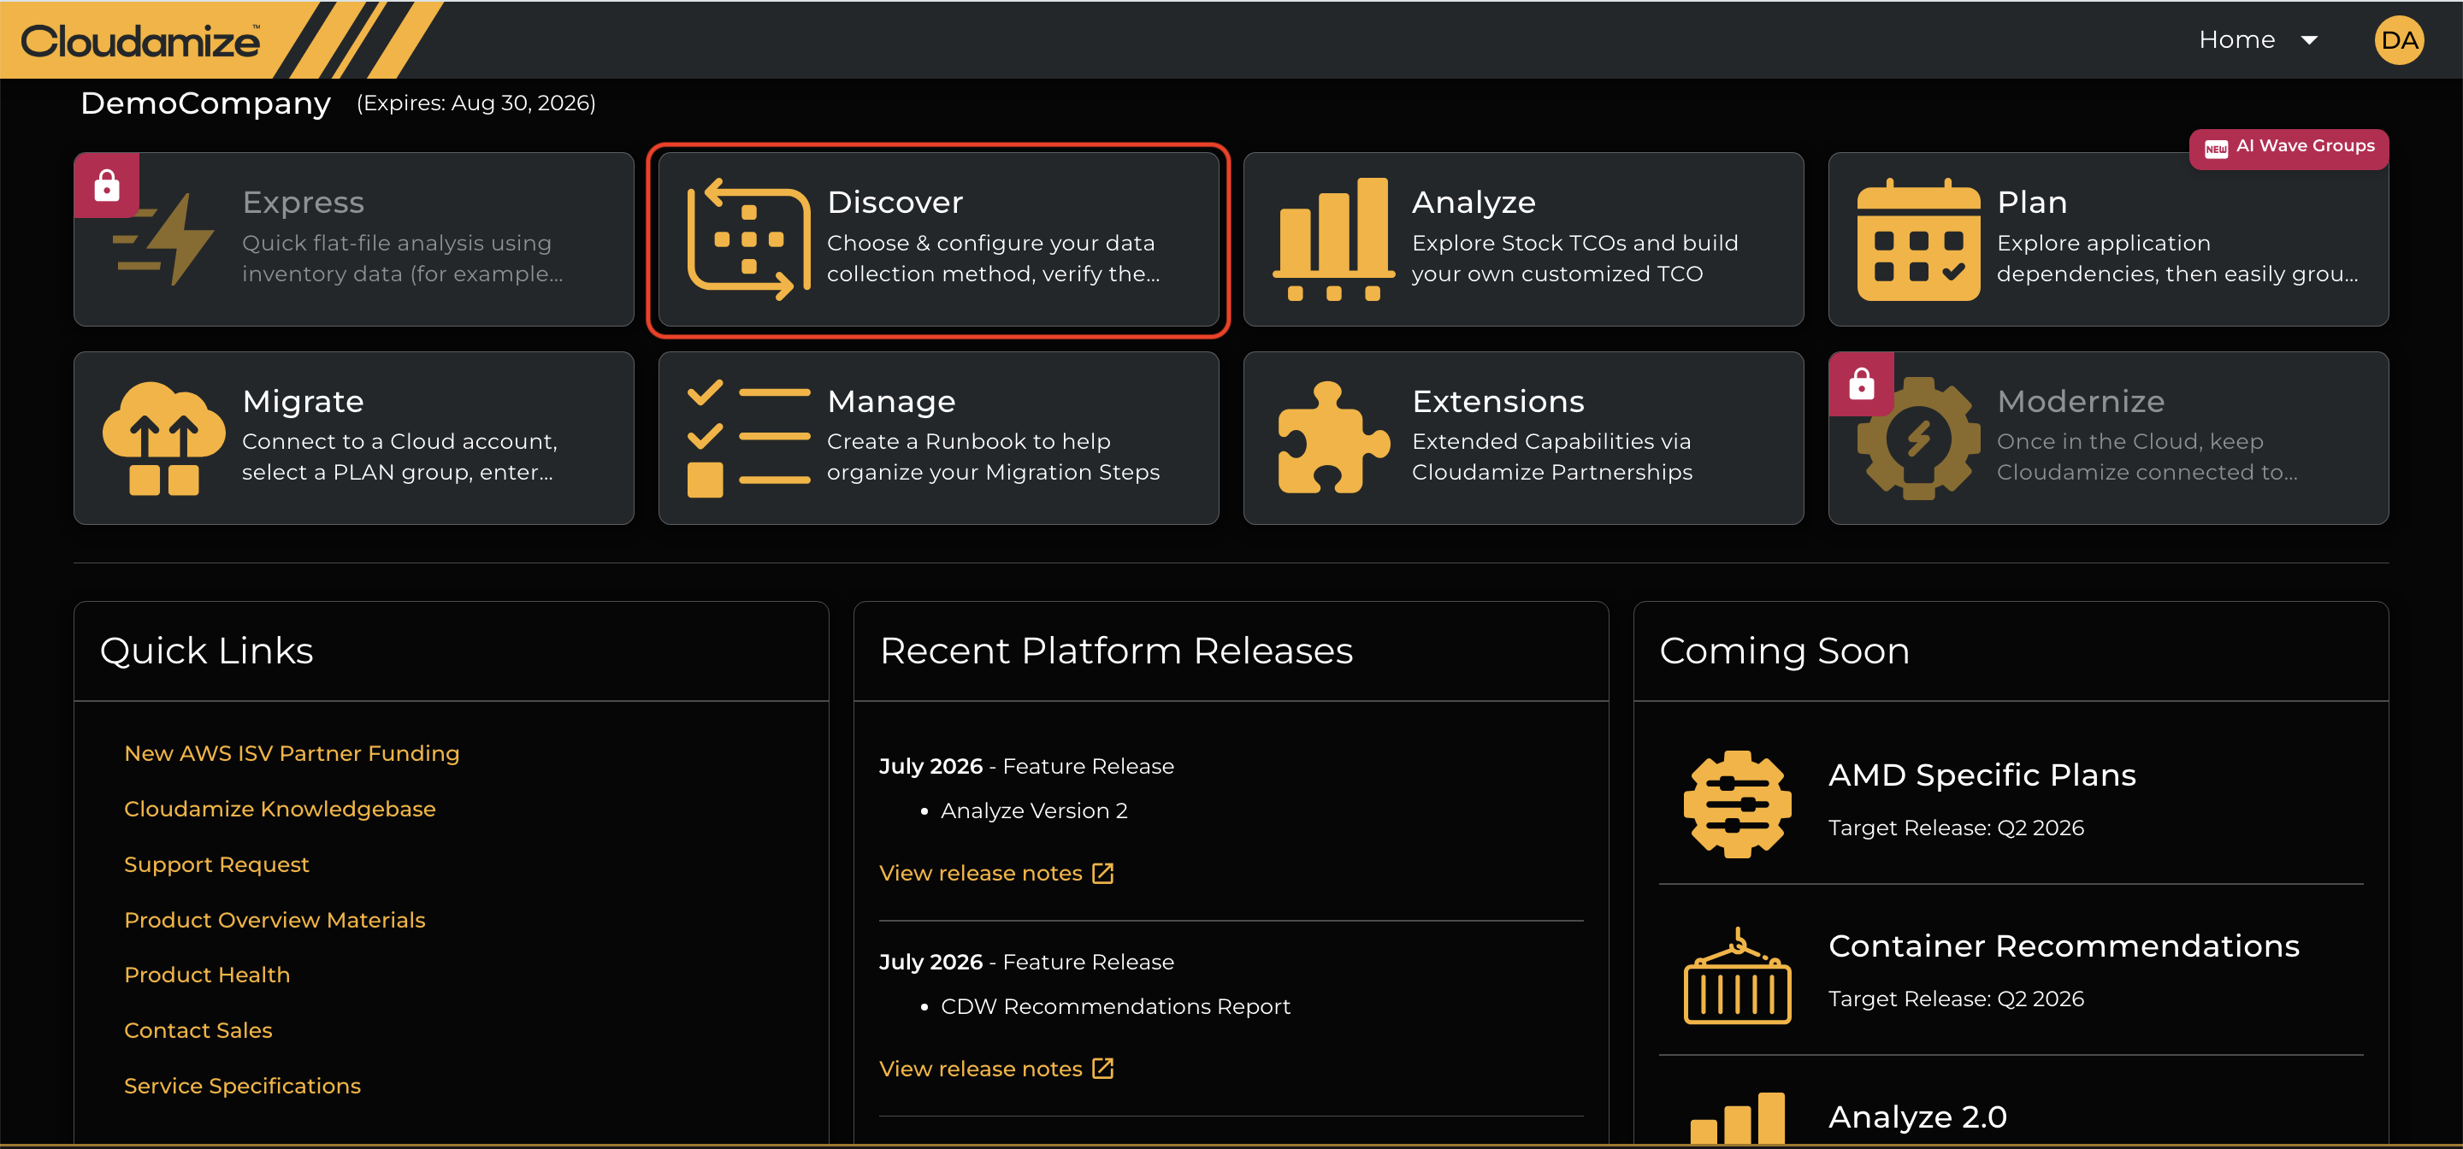This screenshot has width=2463, height=1149.
Task: Click Container Recommendations target release text
Action: pyautogui.click(x=1955, y=999)
